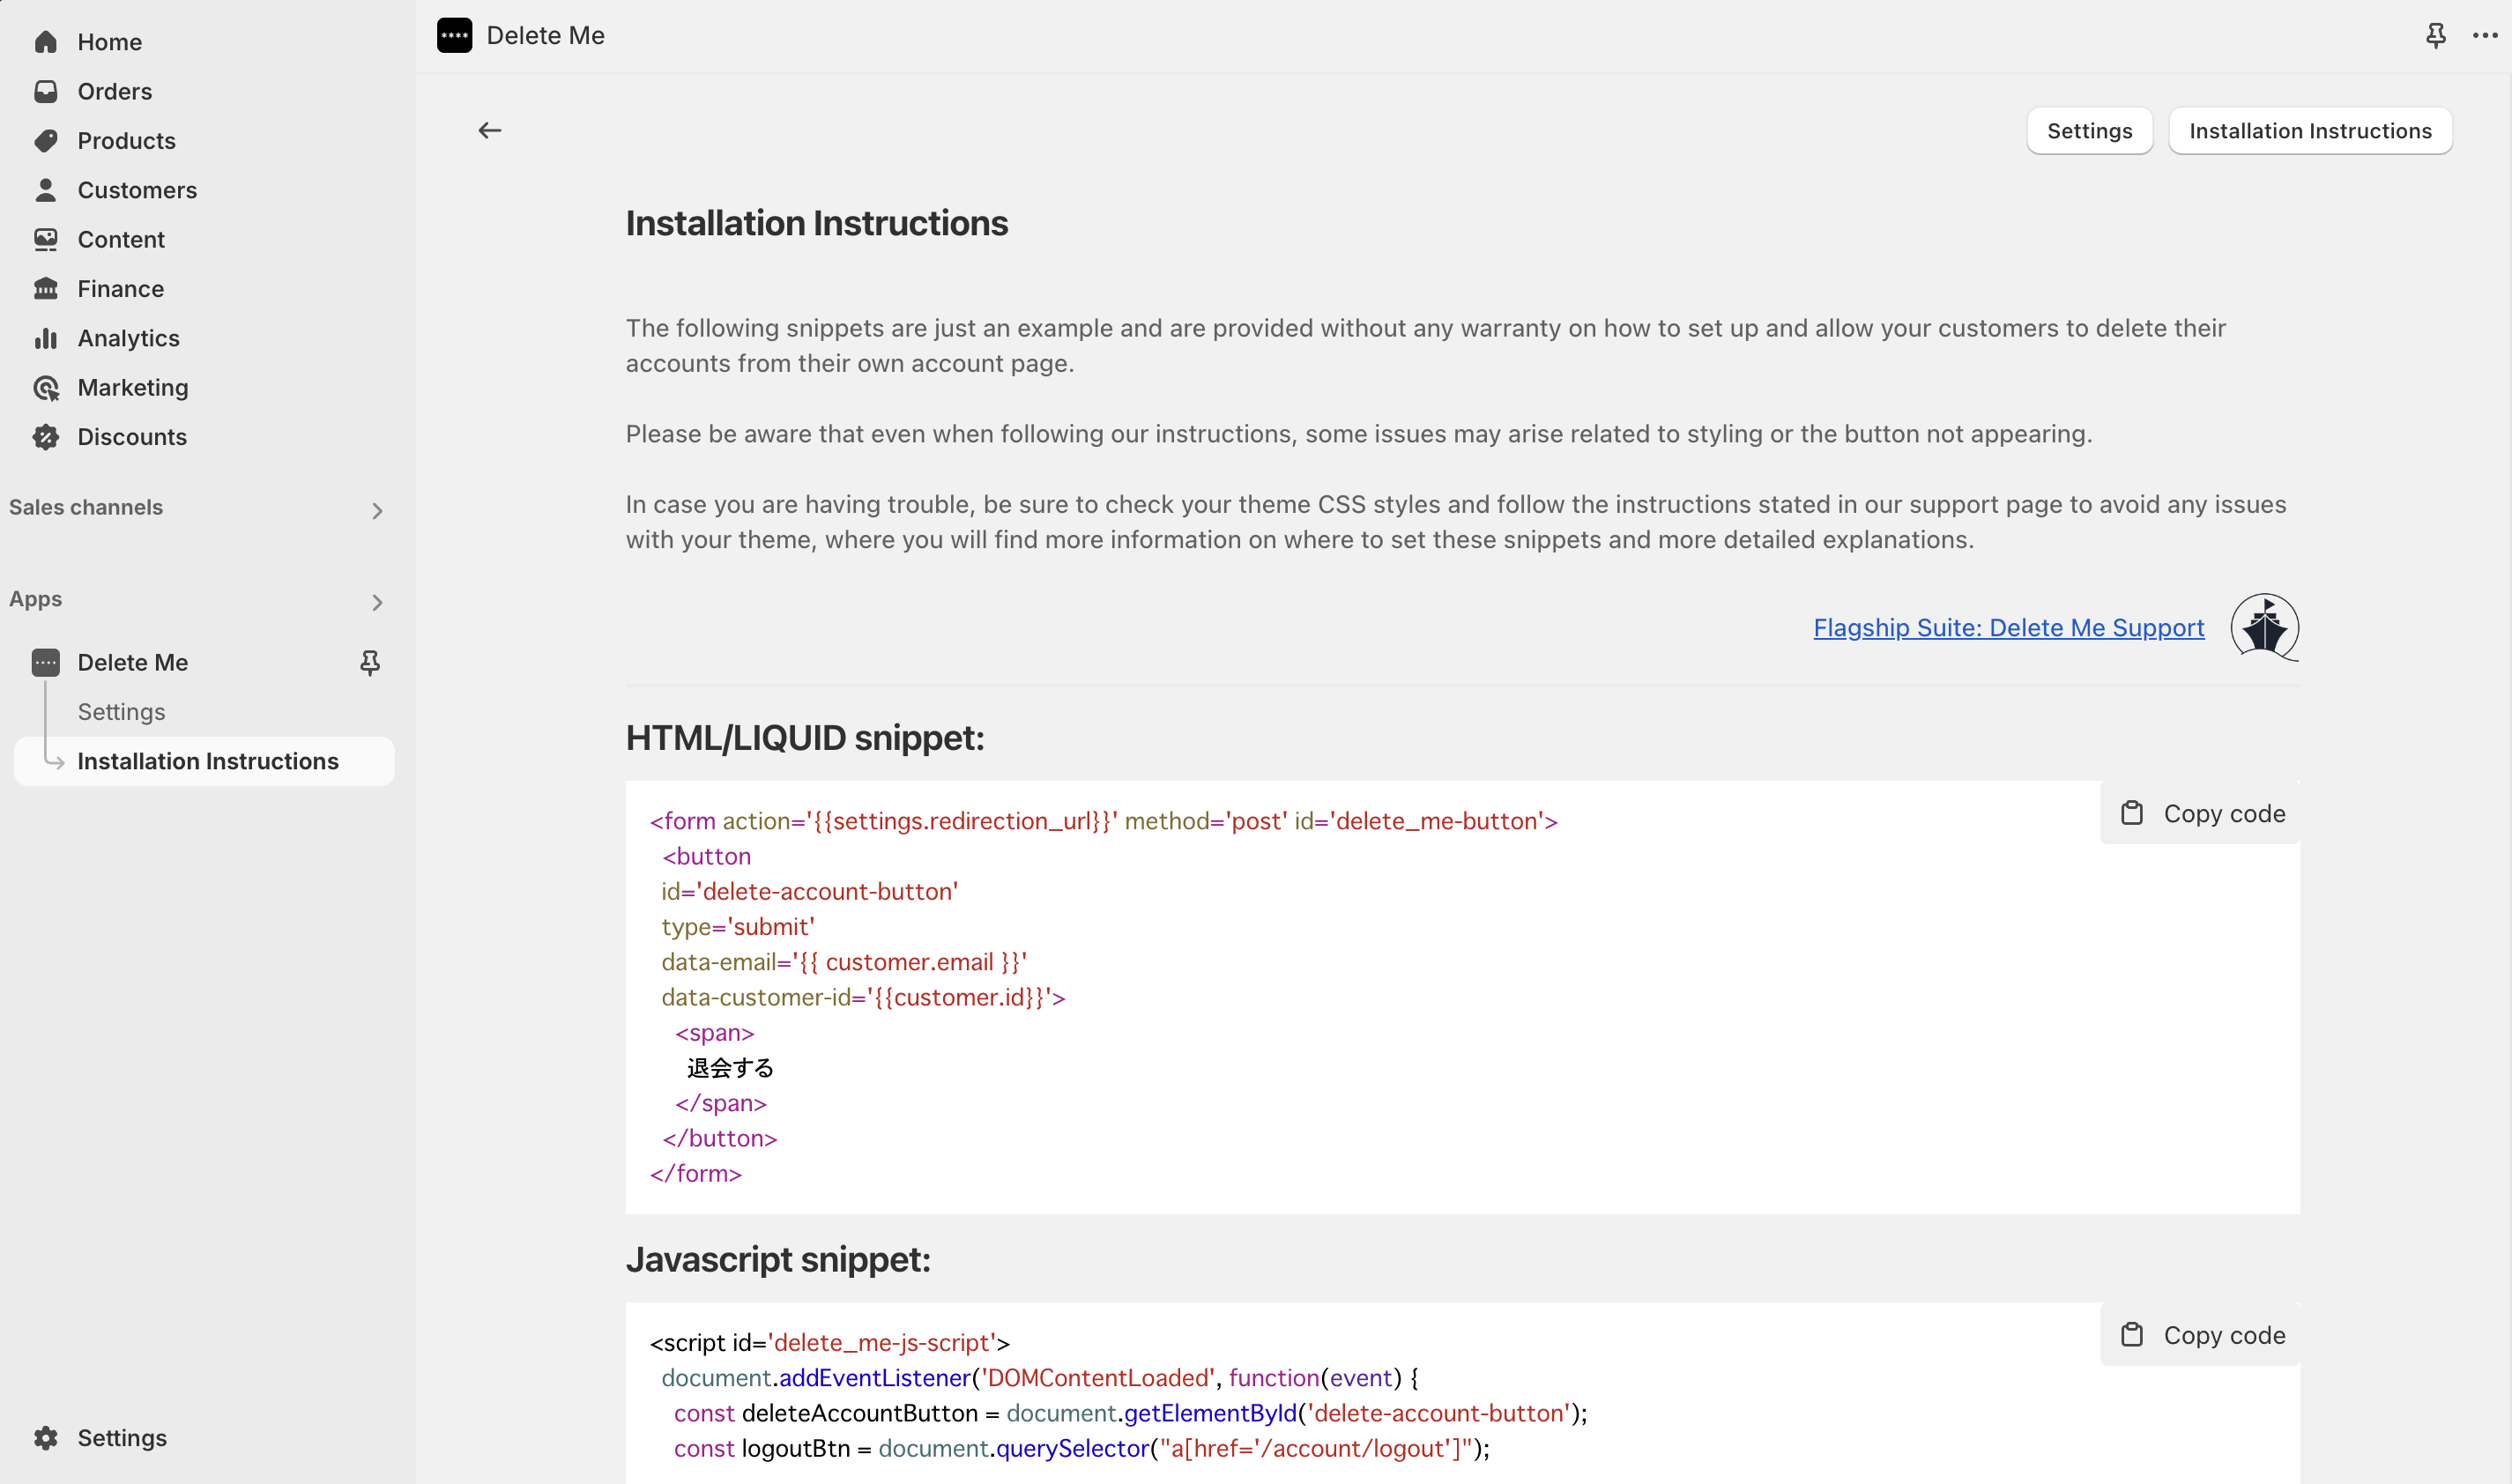Click the HTML/LIQUID snippet heading
The height and width of the screenshot is (1484, 2512).
click(805, 737)
